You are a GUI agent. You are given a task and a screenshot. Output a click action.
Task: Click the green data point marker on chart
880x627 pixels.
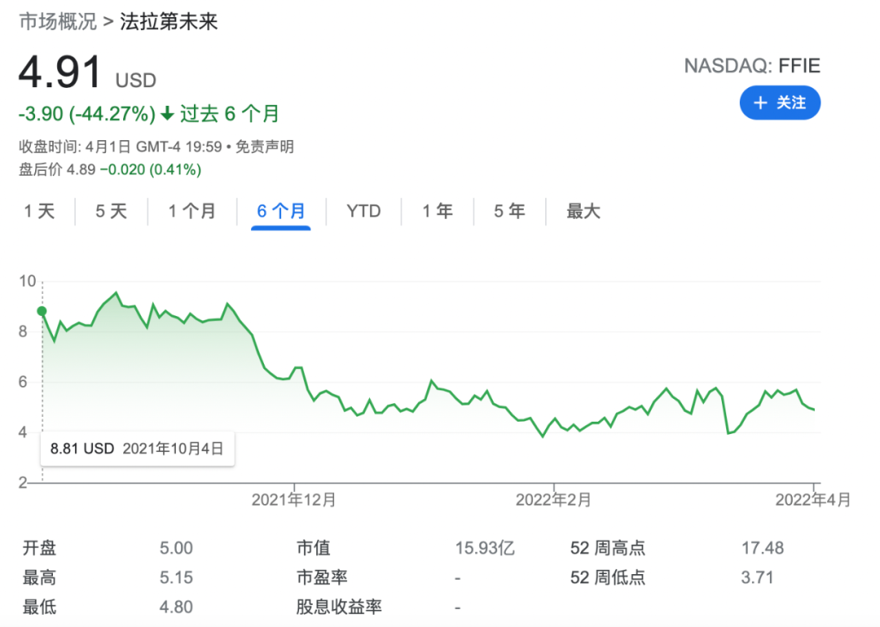pos(42,311)
